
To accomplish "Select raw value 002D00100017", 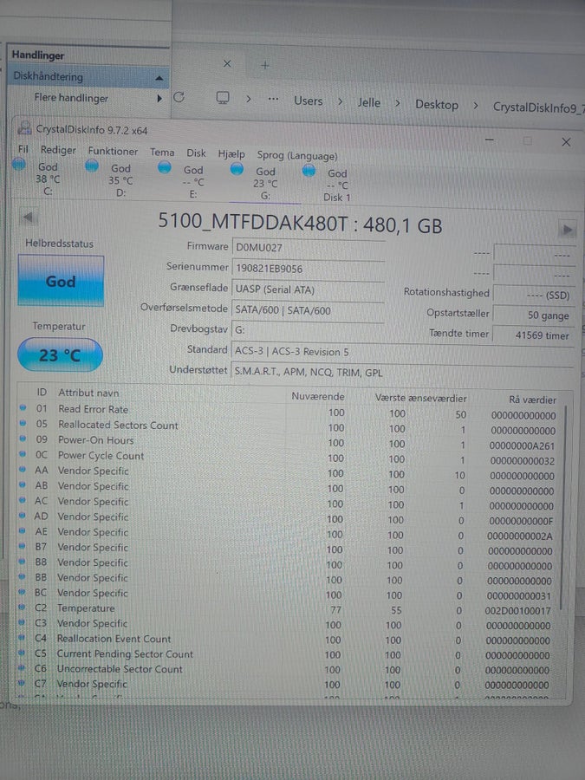I will pyautogui.click(x=518, y=610).
